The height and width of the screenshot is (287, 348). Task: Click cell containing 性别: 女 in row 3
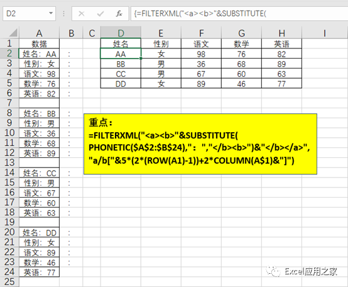click(40, 64)
